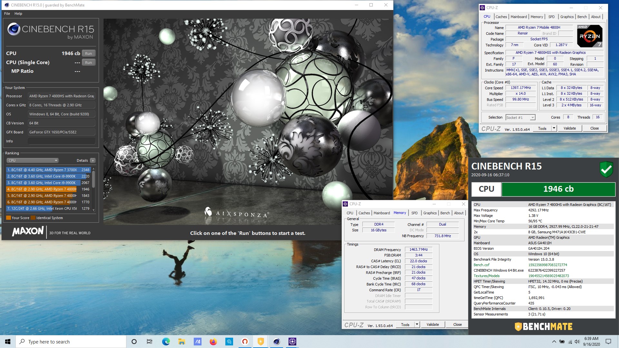Image resolution: width=619 pixels, height=348 pixels.
Task: Click Tools button in top CPU-Z window
Action: (542, 128)
